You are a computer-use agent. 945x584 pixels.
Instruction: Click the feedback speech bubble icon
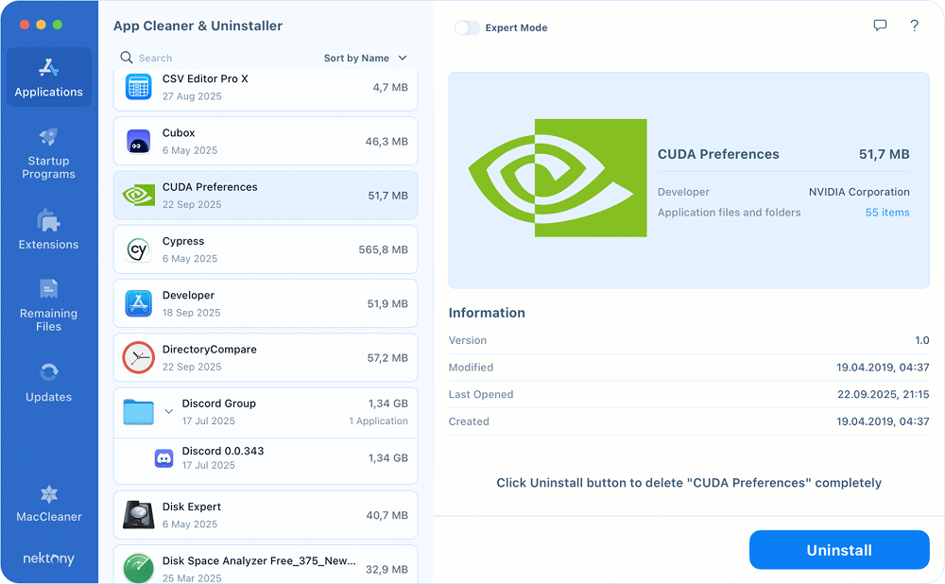[x=880, y=26]
